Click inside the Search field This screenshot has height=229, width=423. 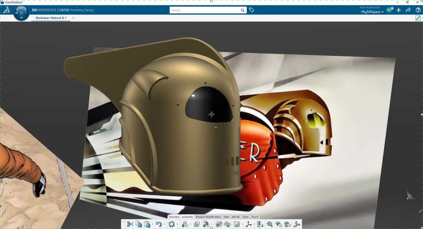pyautogui.click(x=204, y=10)
